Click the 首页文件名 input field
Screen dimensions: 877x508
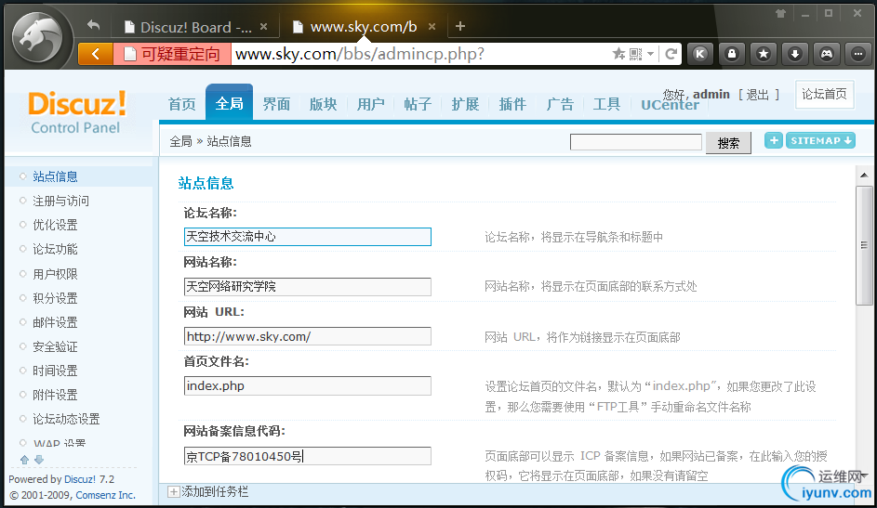[308, 385]
